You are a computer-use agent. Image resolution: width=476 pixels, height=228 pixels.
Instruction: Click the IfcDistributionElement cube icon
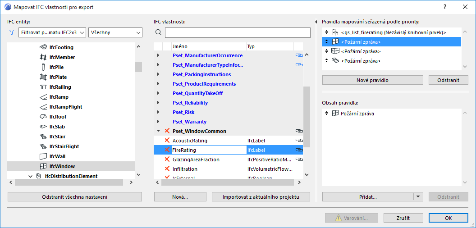point(39,176)
